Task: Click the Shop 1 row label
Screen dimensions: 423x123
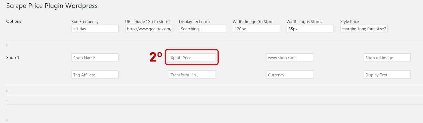Action: (13, 58)
